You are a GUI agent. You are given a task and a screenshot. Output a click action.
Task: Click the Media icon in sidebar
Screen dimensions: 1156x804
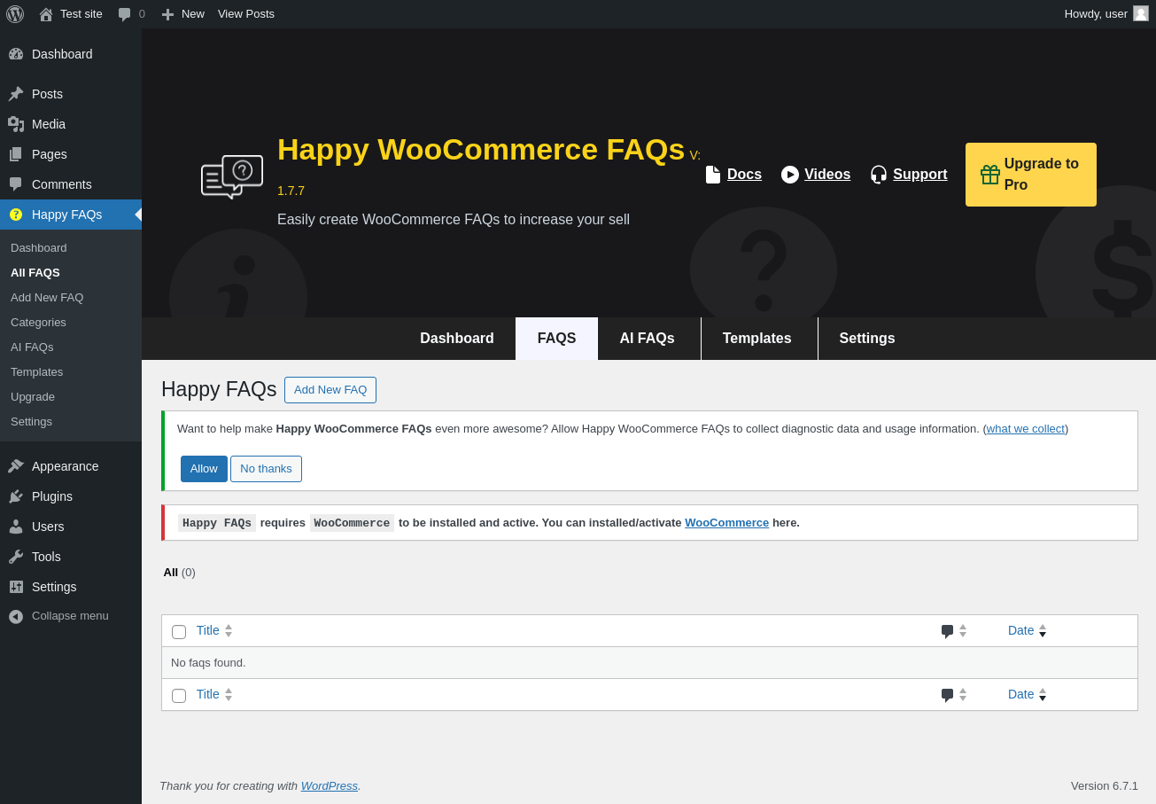(x=16, y=124)
